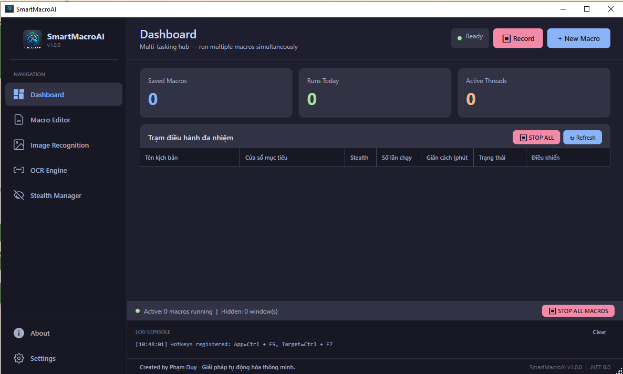This screenshot has height=374, width=623.
Task: Click the About info icon
Action: coord(19,333)
